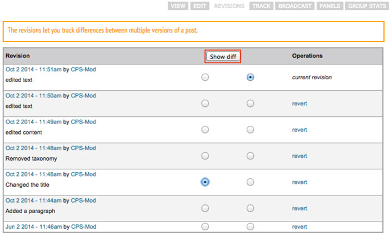This screenshot has height=237, width=389.
Task: Switch to GROUP STATS tab
Action: pyautogui.click(x=366, y=6)
